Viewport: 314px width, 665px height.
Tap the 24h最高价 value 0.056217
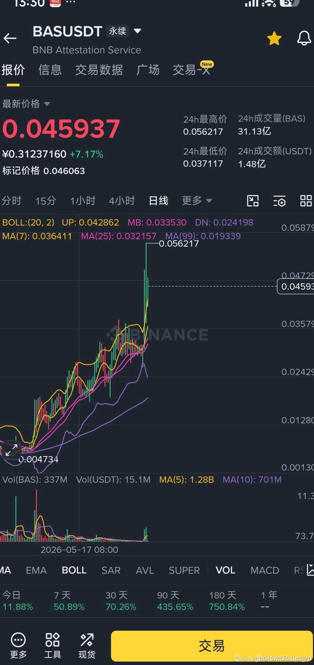203,131
